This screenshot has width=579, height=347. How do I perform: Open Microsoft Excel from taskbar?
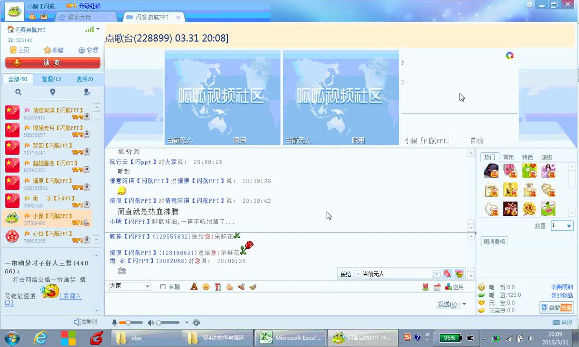tap(290, 338)
